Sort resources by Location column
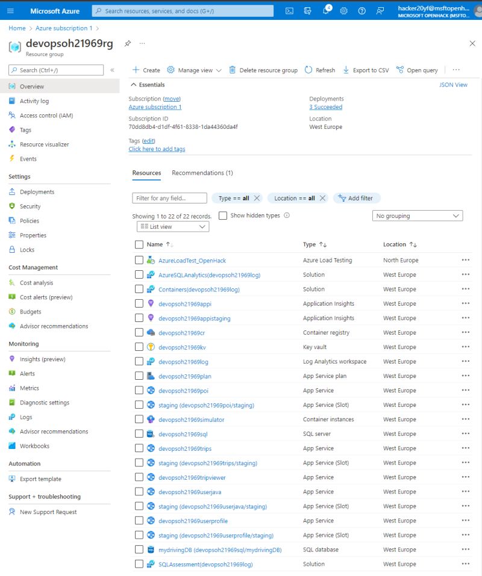This screenshot has height=576, width=482. coord(400,244)
